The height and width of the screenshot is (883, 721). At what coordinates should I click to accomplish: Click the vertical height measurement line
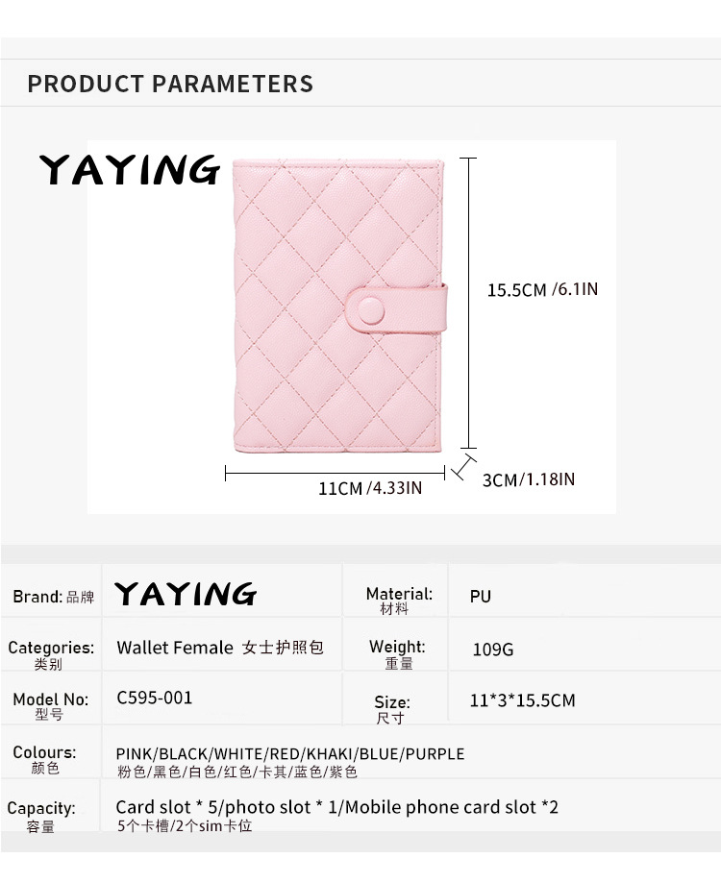click(x=468, y=303)
